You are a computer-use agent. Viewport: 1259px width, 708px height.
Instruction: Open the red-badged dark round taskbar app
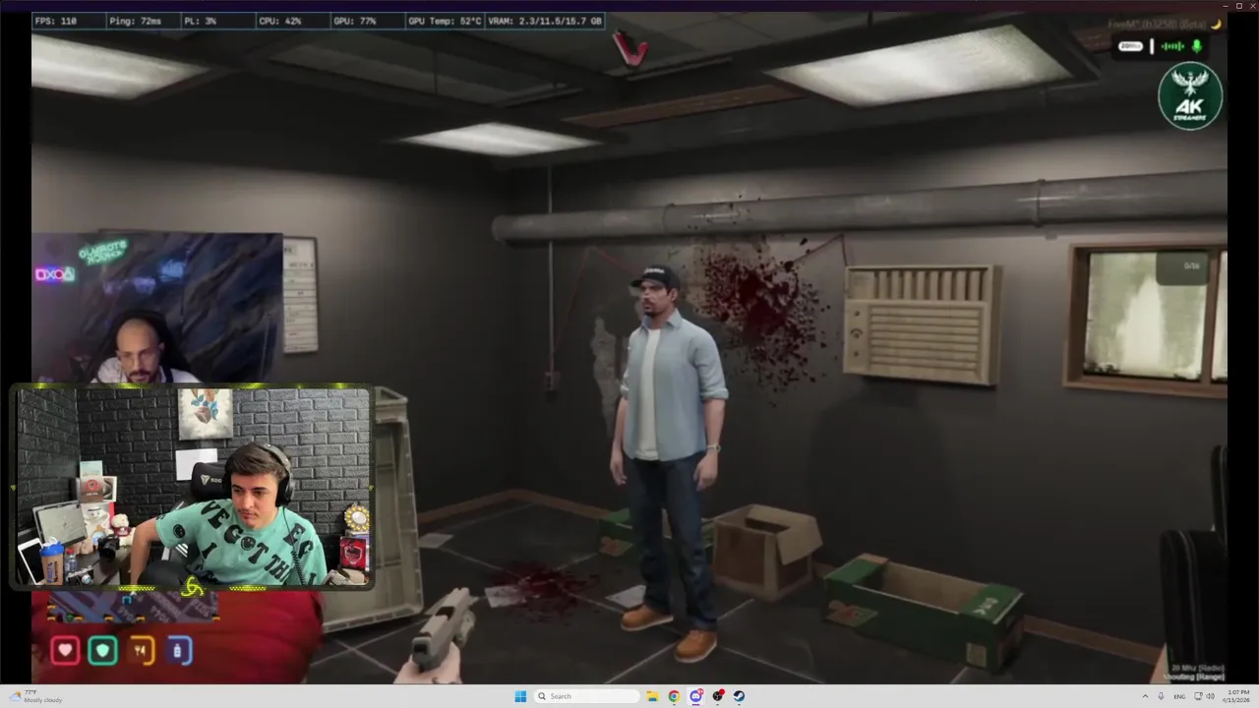point(718,696)
